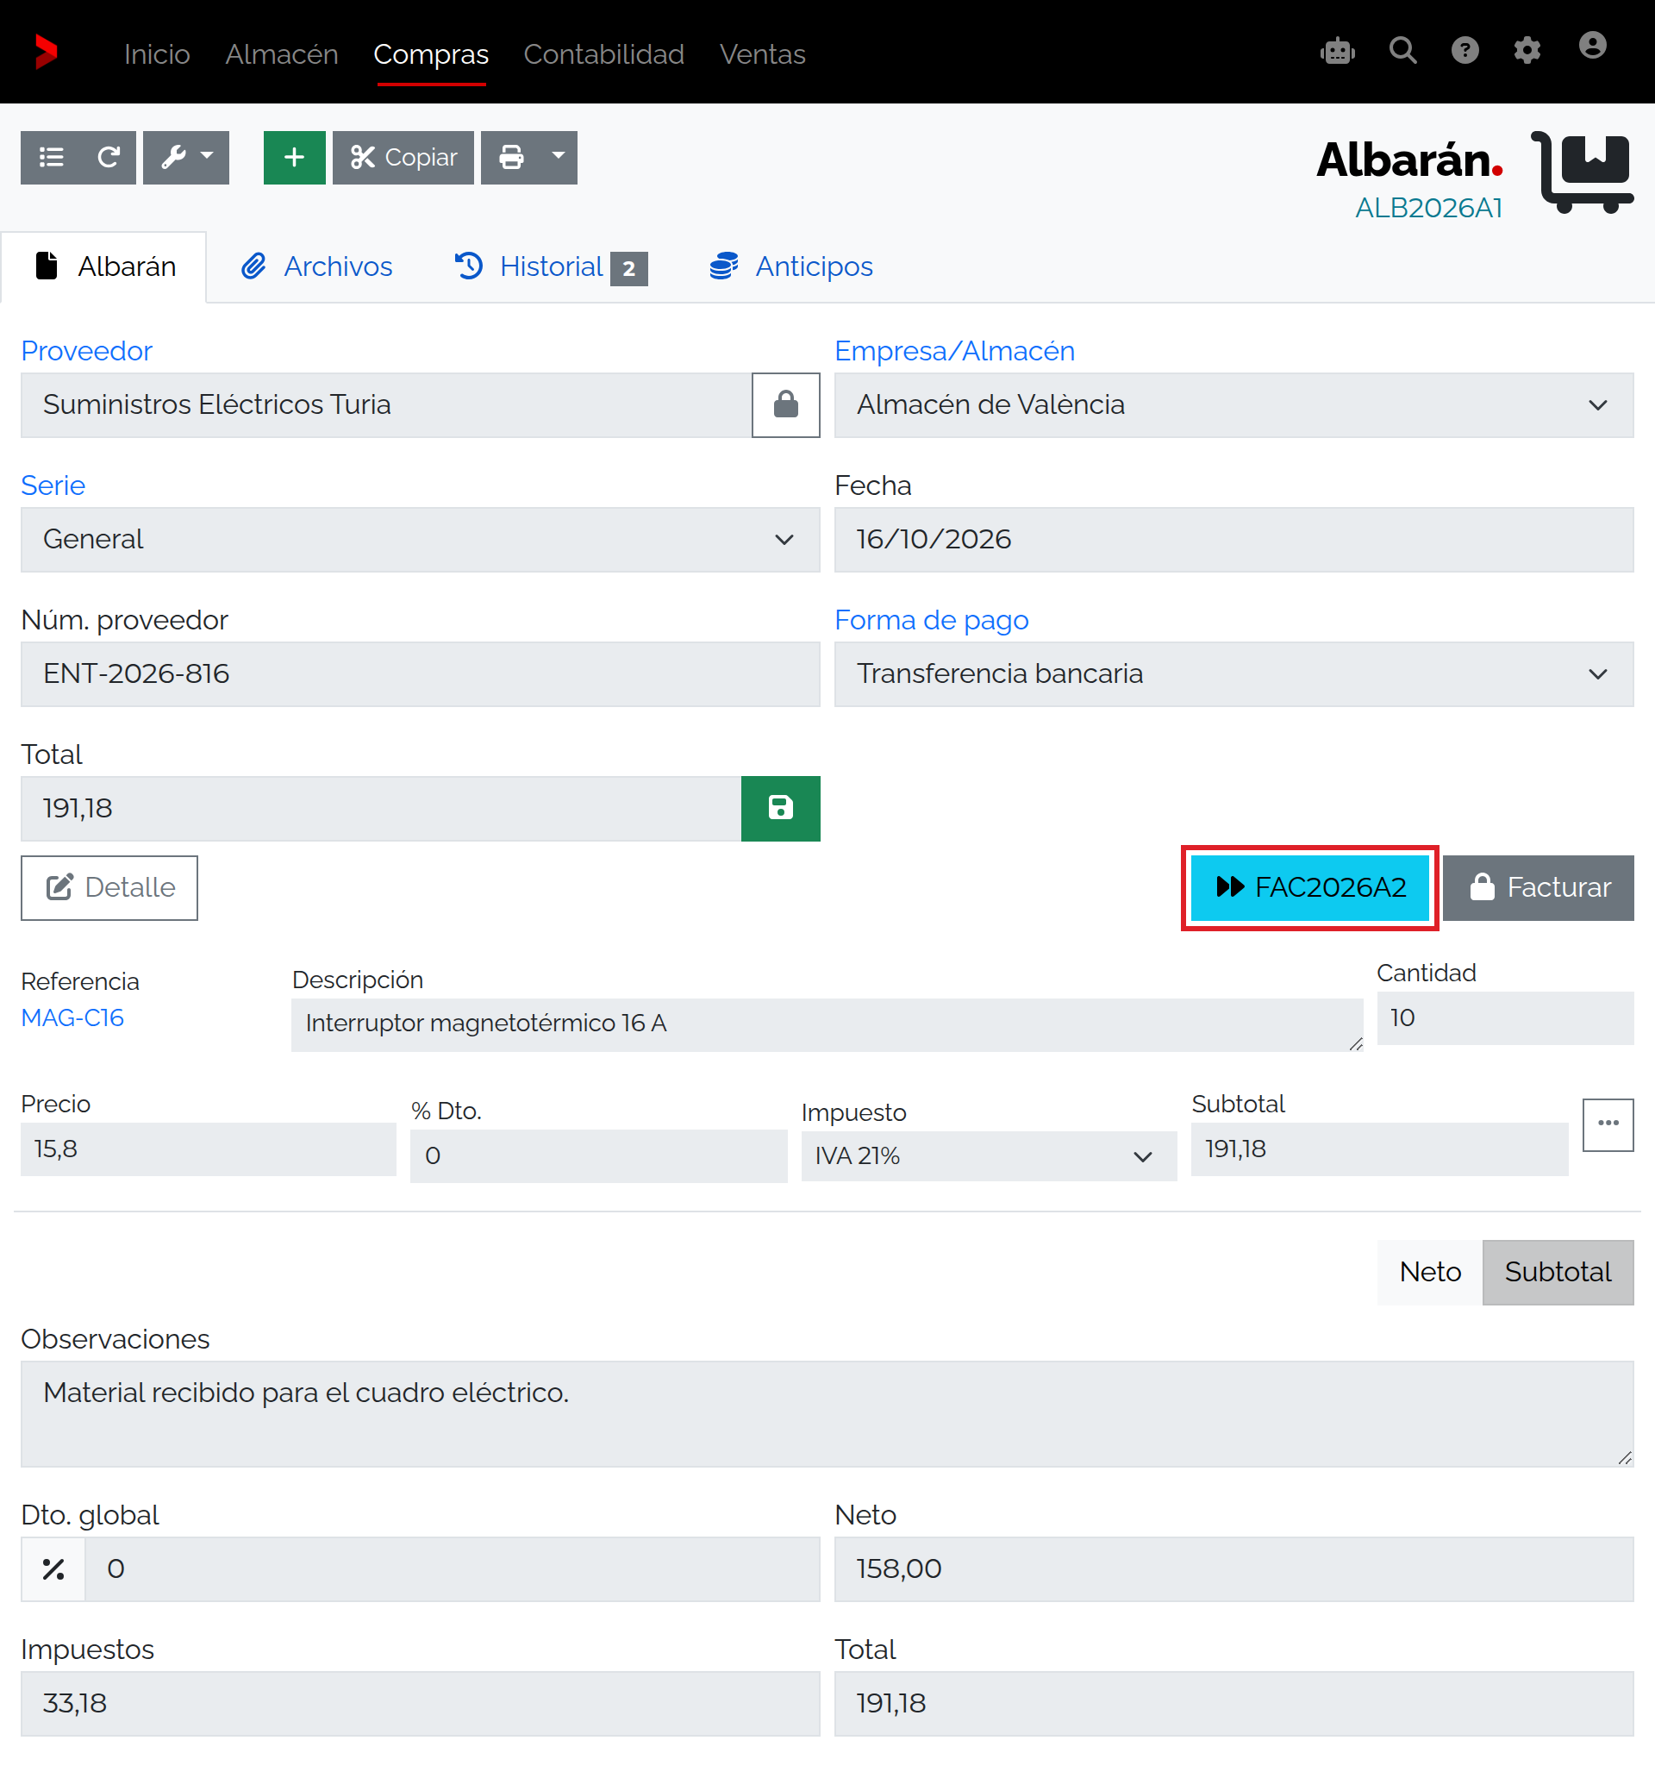Click the Observaciones text area
The image size is (1655, 1778).
tap(827, 1413)
